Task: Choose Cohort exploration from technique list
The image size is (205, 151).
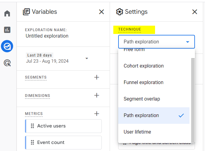Action: [143, 66]
